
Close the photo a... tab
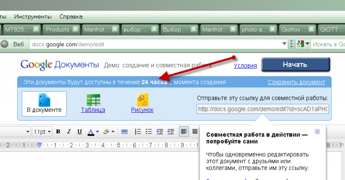[273, 29]
